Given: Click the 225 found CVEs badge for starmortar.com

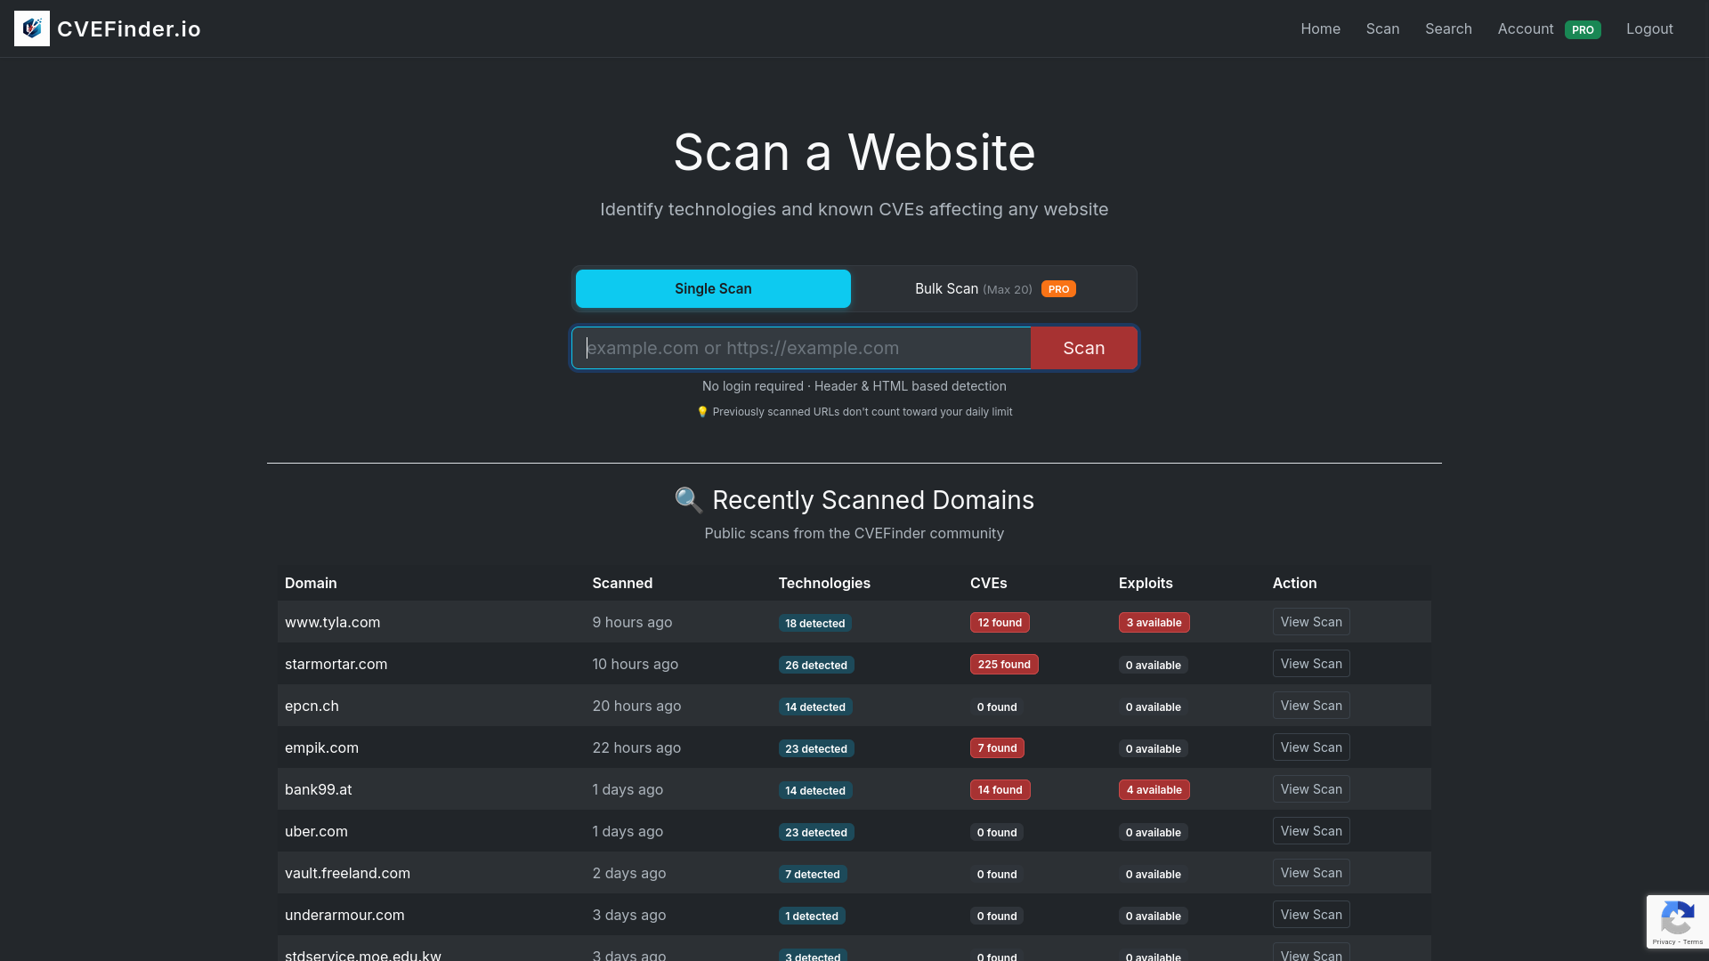Looking at the screenshot, I should click(1004, 665).
